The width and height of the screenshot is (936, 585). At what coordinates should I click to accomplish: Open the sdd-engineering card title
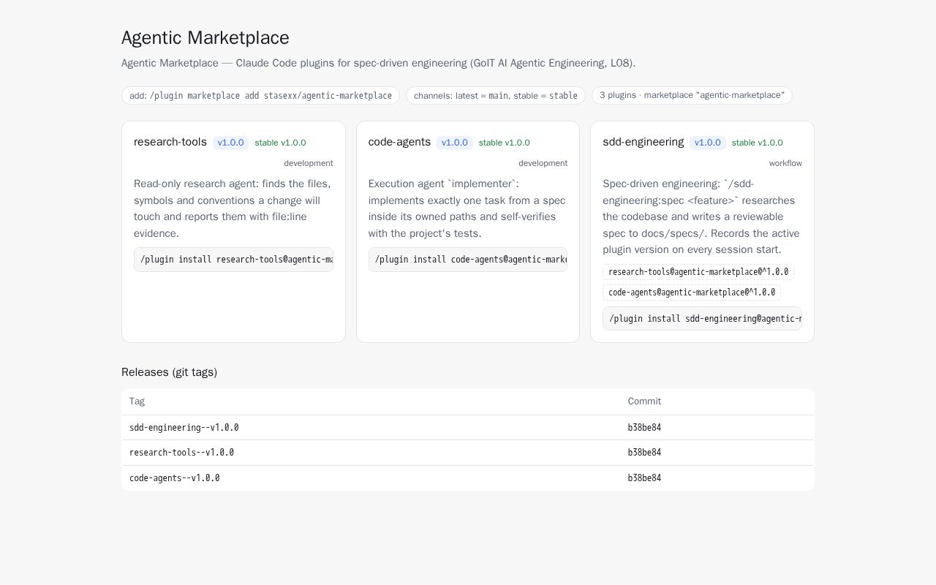(643, 142)
